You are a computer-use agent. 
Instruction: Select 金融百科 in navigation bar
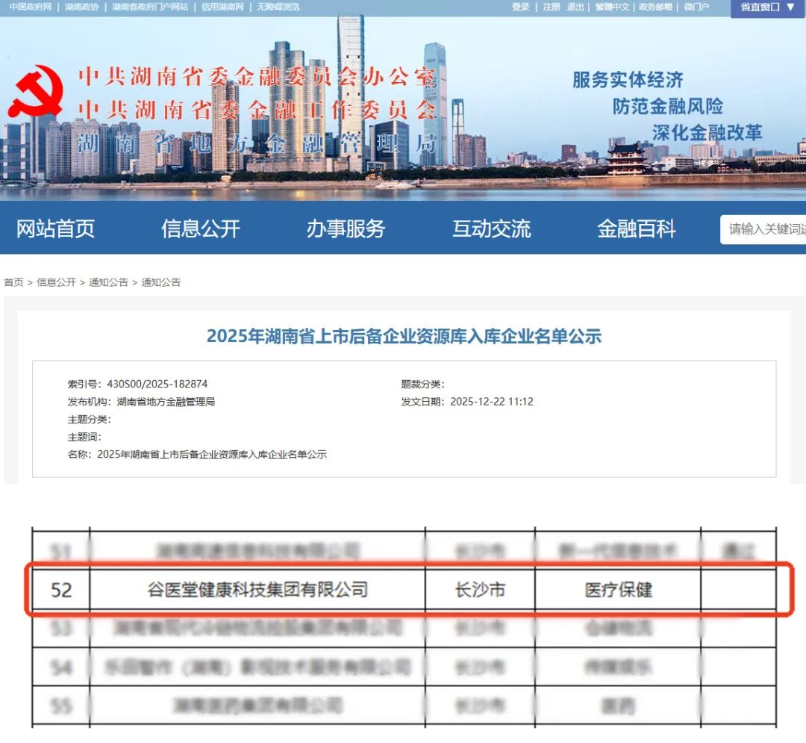(636, 229)
